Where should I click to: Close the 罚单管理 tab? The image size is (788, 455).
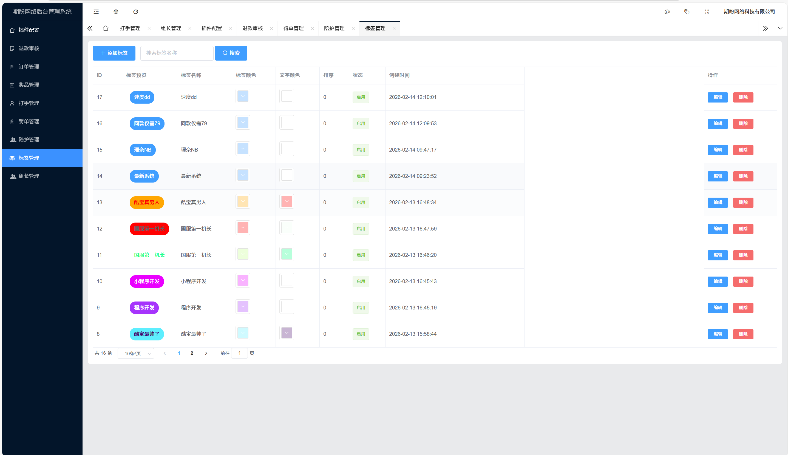tap(312, 29)
